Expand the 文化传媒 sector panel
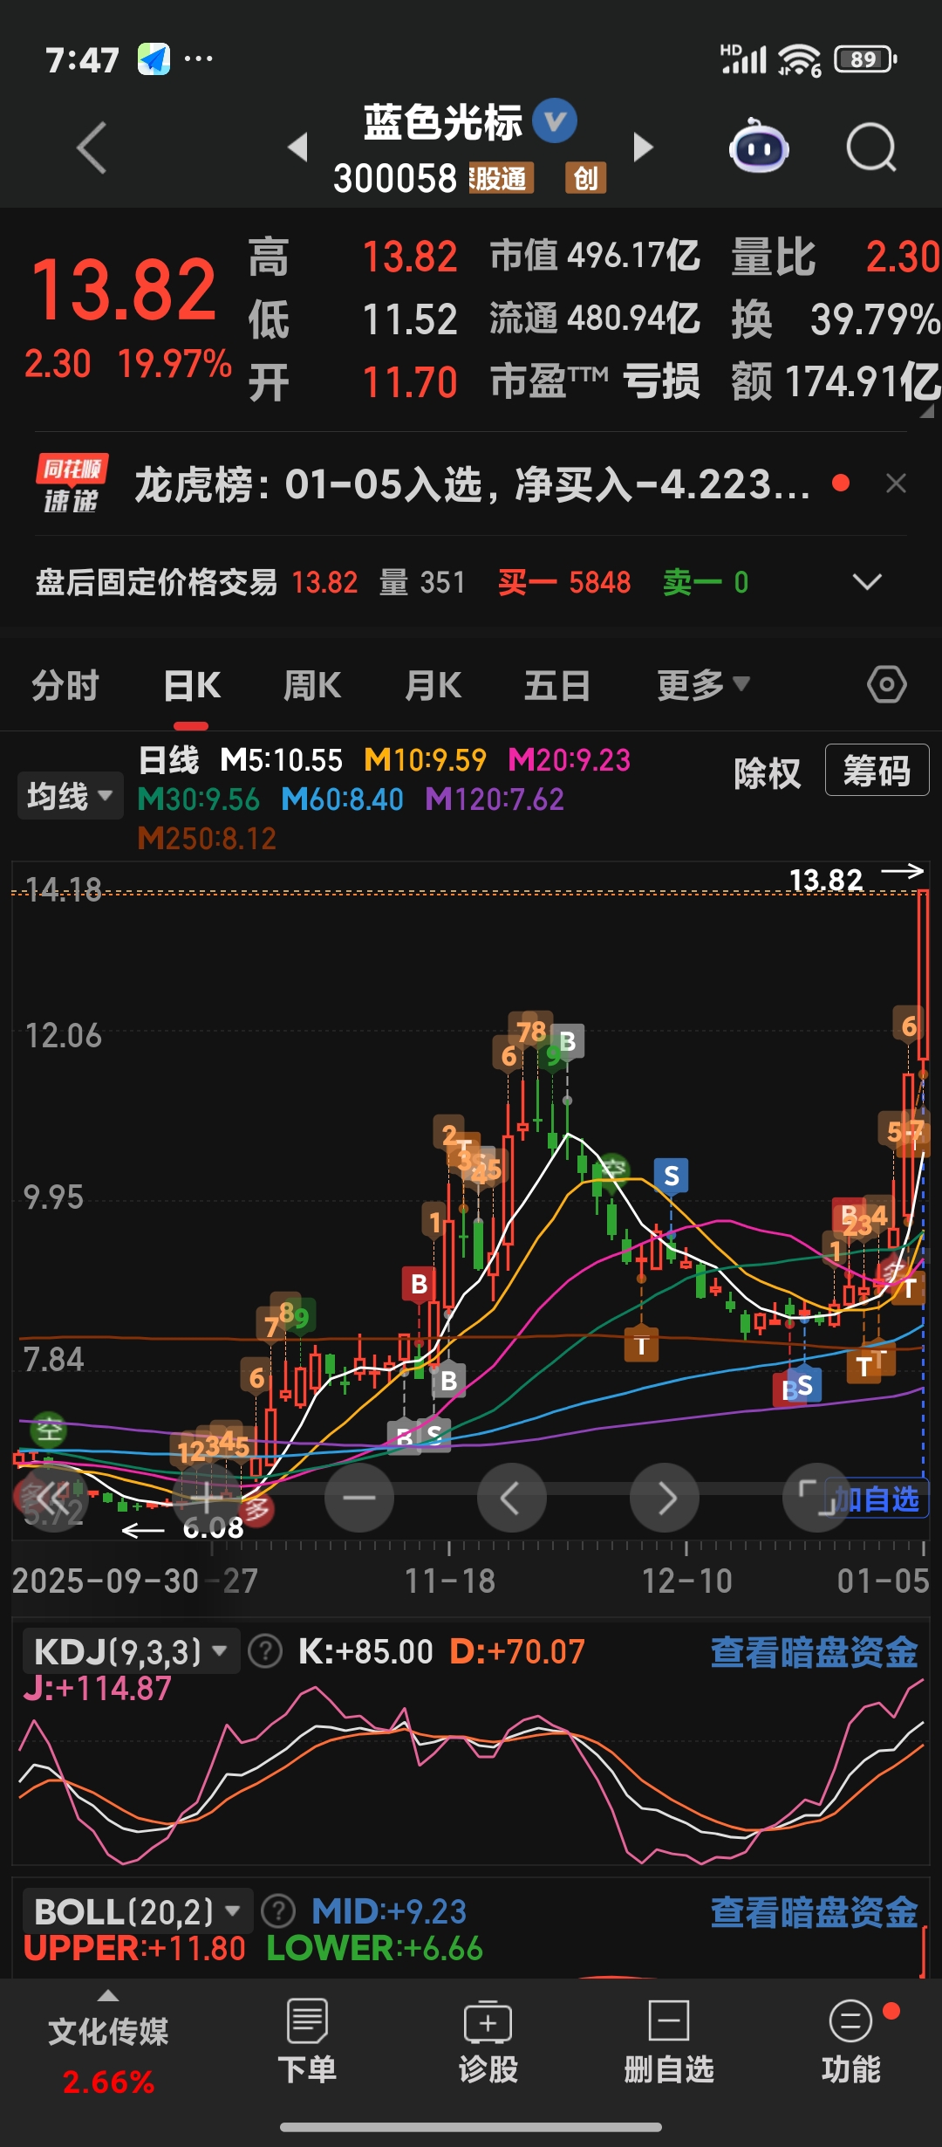 click(x=108, y=2044)
